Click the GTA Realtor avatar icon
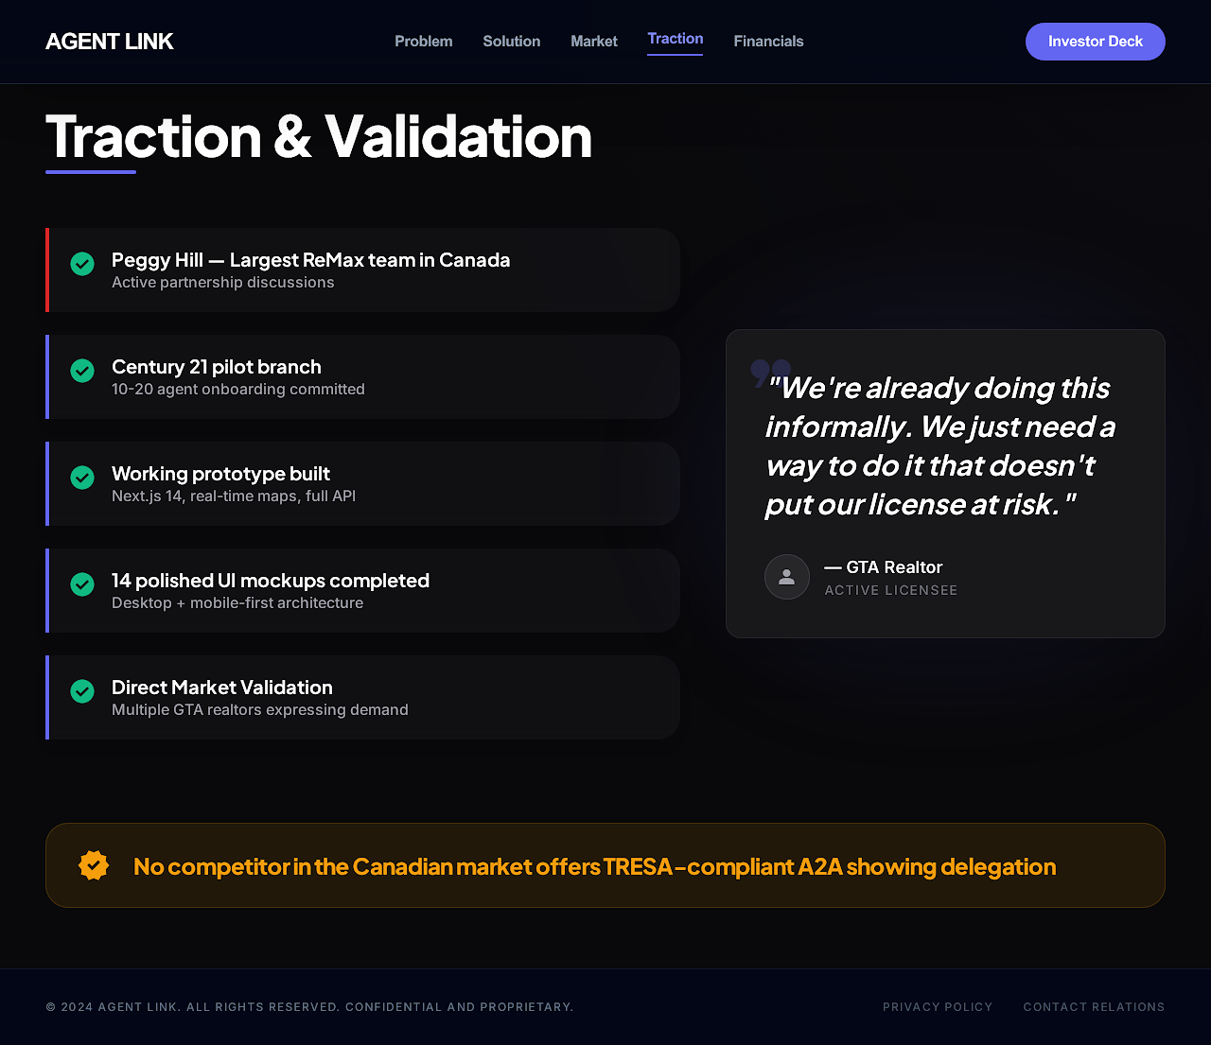1211x1045 pixels. [x=786, y=577]
